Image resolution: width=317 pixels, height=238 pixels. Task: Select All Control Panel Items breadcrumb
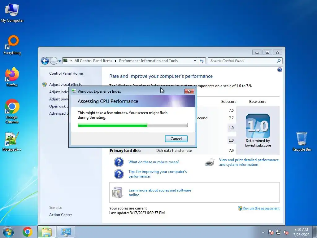point(93,61)
